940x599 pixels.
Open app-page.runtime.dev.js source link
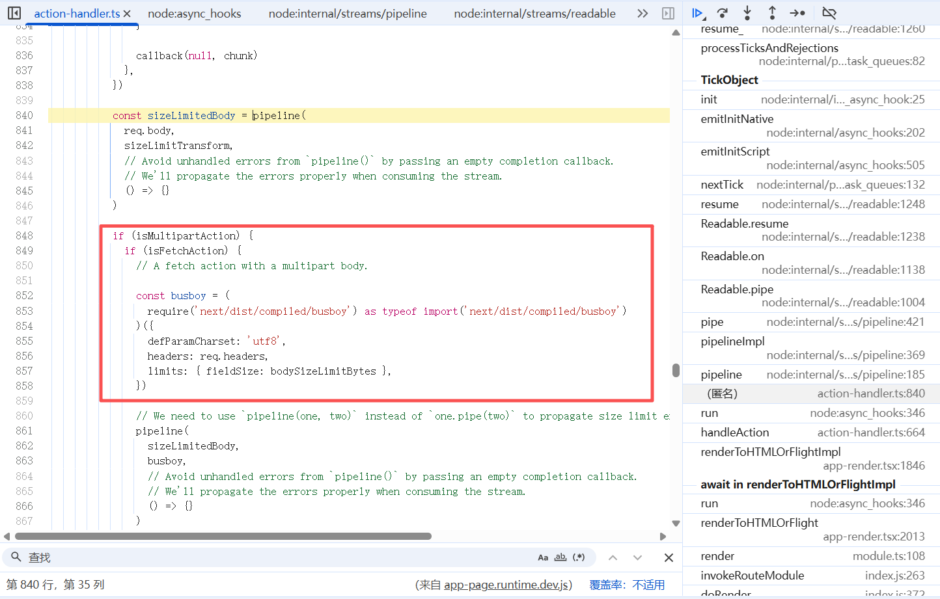click(x=507, y=585)
